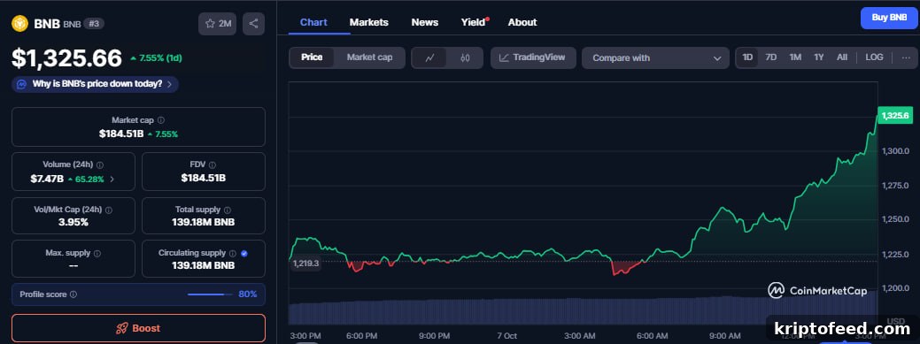Click the 1,219.3 opening price chart label
The width and height of the screenshot is (920, 344).
coord(305,264)
